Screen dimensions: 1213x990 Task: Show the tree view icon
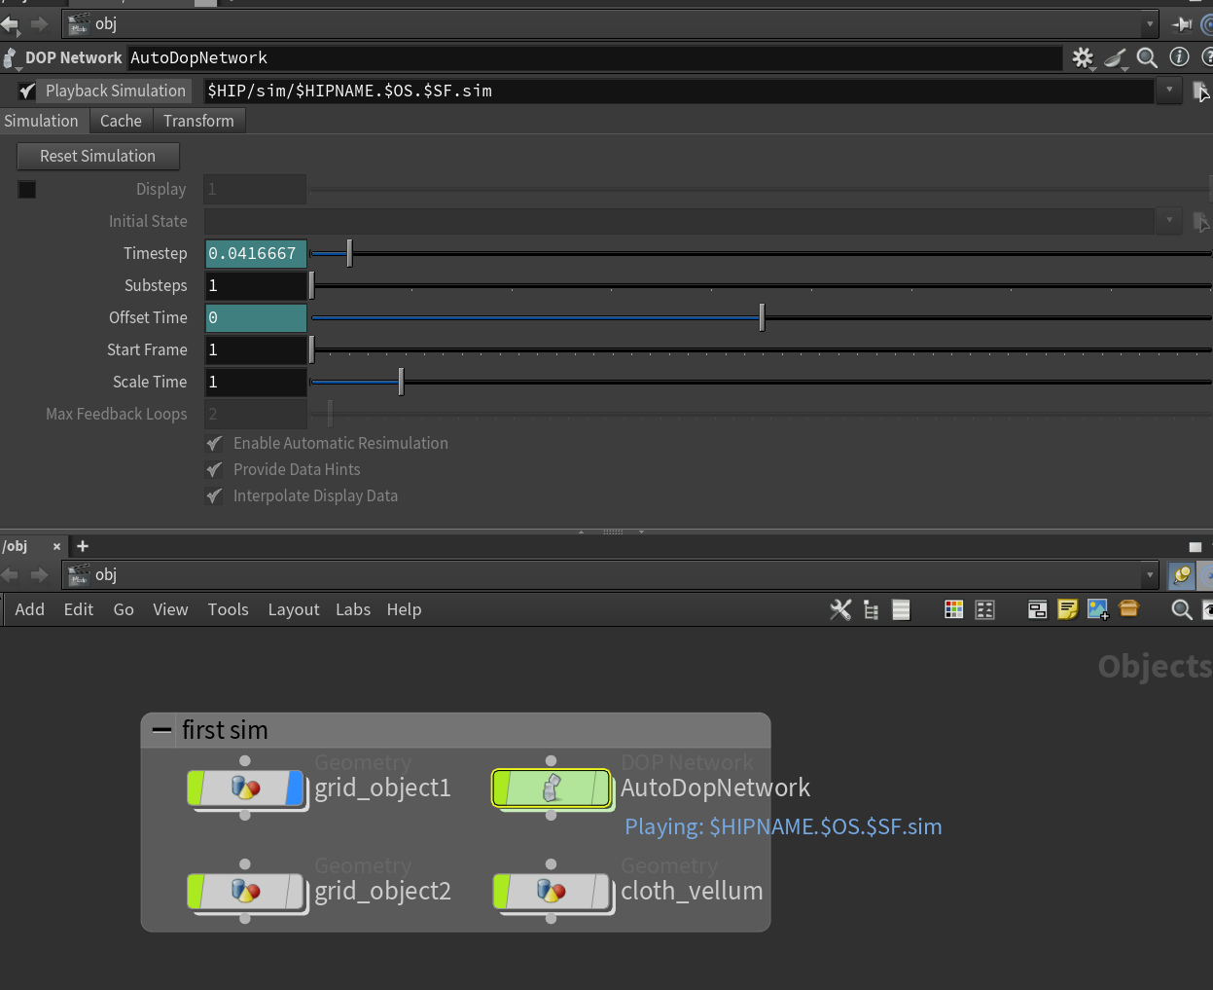pos(871,610)
